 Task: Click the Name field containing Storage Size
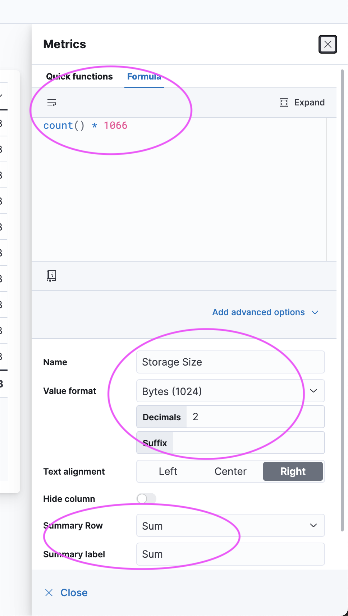coord(230,362)
